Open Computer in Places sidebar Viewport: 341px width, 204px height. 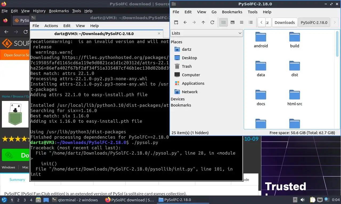(191, 75)
